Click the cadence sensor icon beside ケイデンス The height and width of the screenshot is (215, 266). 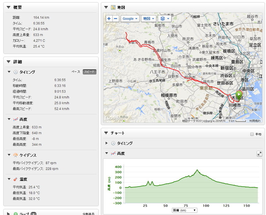[15, 155]
